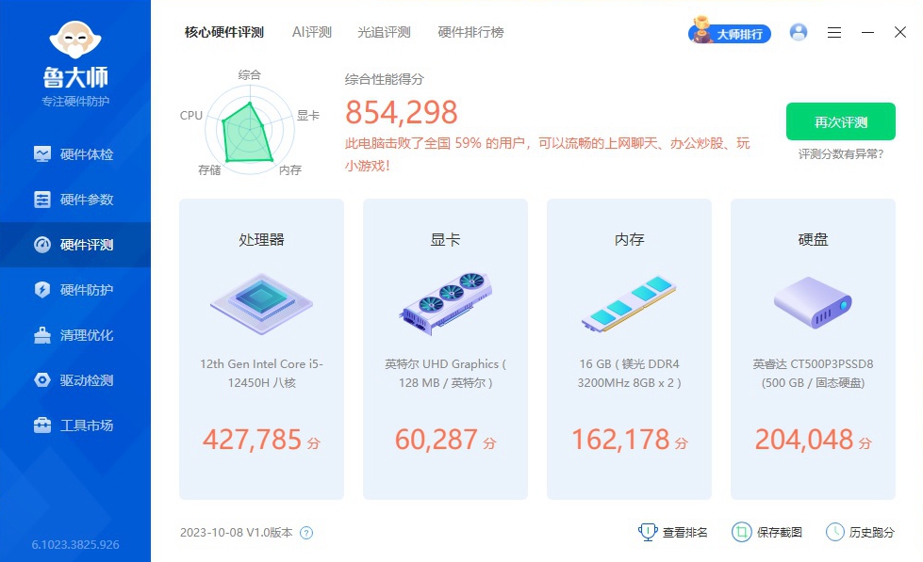
Task: Open 硬件防护 protection panel
Action: (75, 290)
